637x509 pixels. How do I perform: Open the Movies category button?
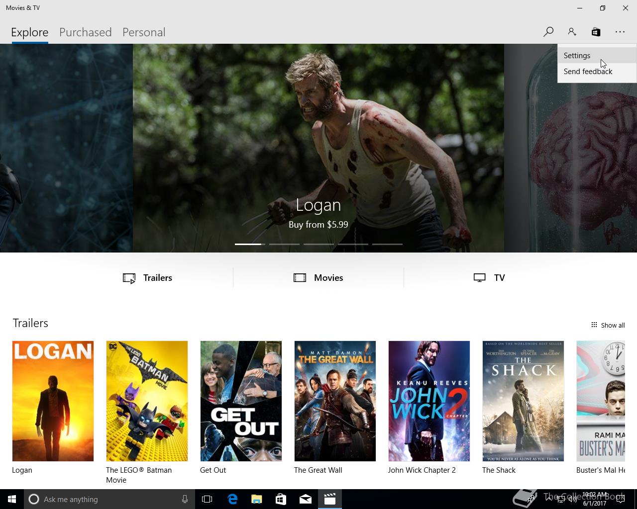click(x=318, y=278)
